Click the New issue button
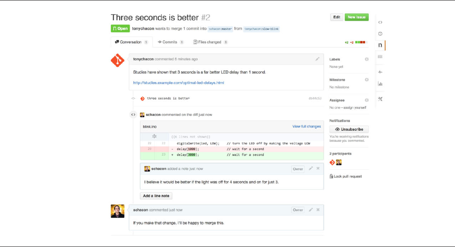The image size is (455, 247). [x=357, y=17]
